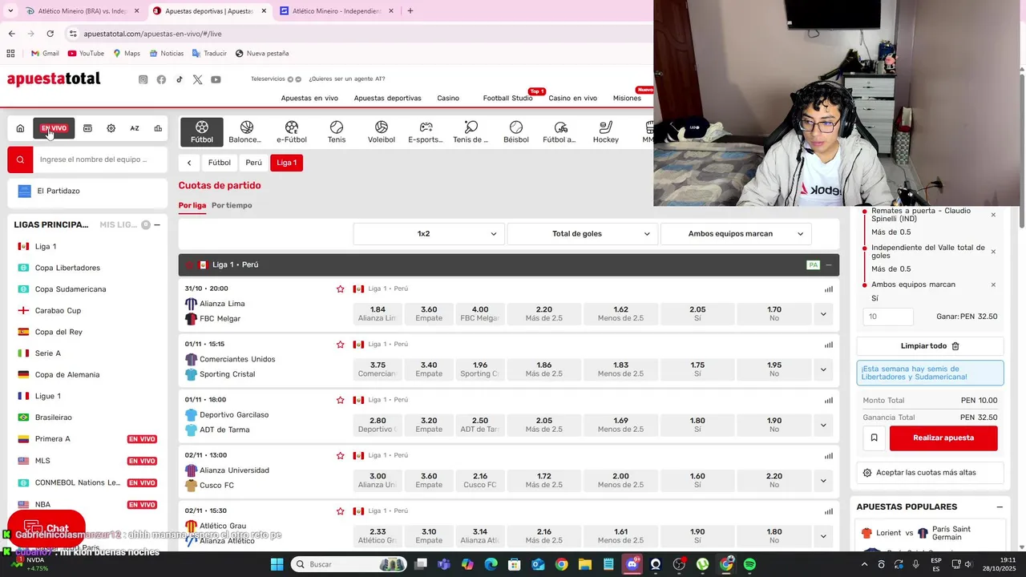Favorite the Alianza Lima vs FBC Melgar match
The height and width of the screenshot is (577, 1026).
click(x=341, y=288)
